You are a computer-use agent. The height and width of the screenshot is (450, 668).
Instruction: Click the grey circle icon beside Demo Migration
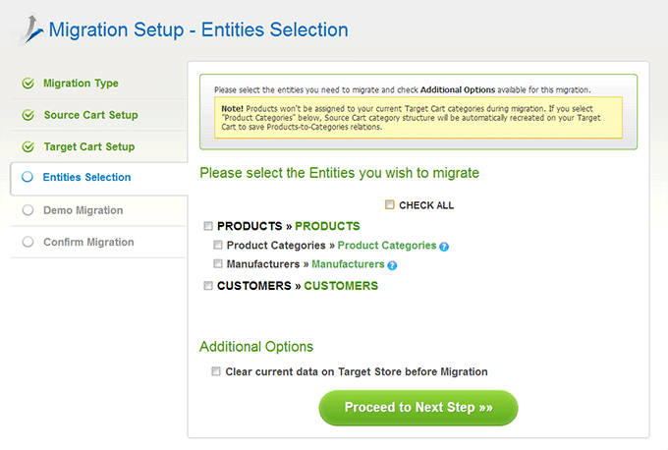28,210
